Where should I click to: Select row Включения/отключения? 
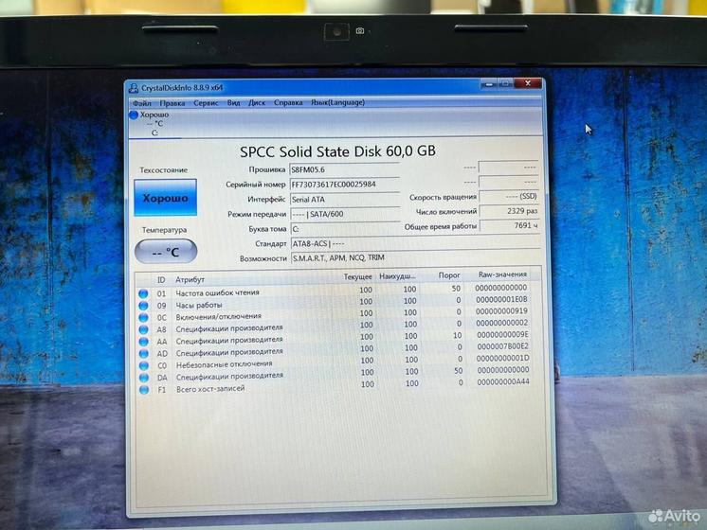(334, 314)
